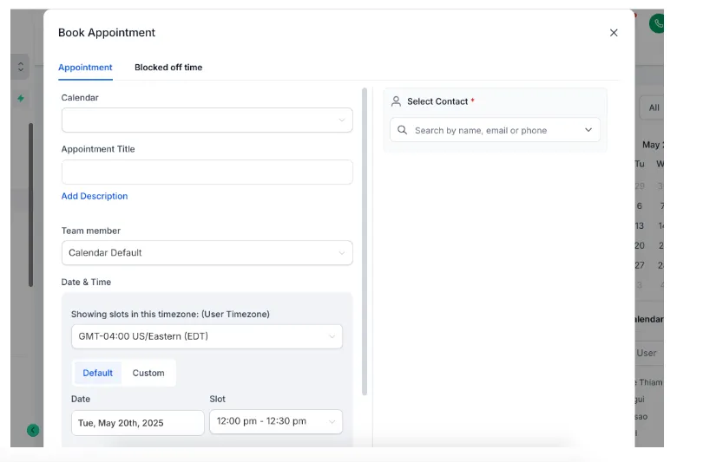Switch to Custom slot mode
Viewport: 703px width, 462px height.
(148, 373)
